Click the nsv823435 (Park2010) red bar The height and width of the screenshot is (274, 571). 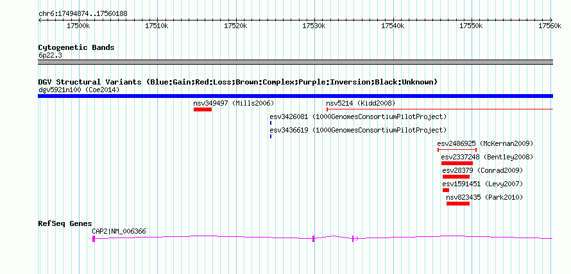457,204
